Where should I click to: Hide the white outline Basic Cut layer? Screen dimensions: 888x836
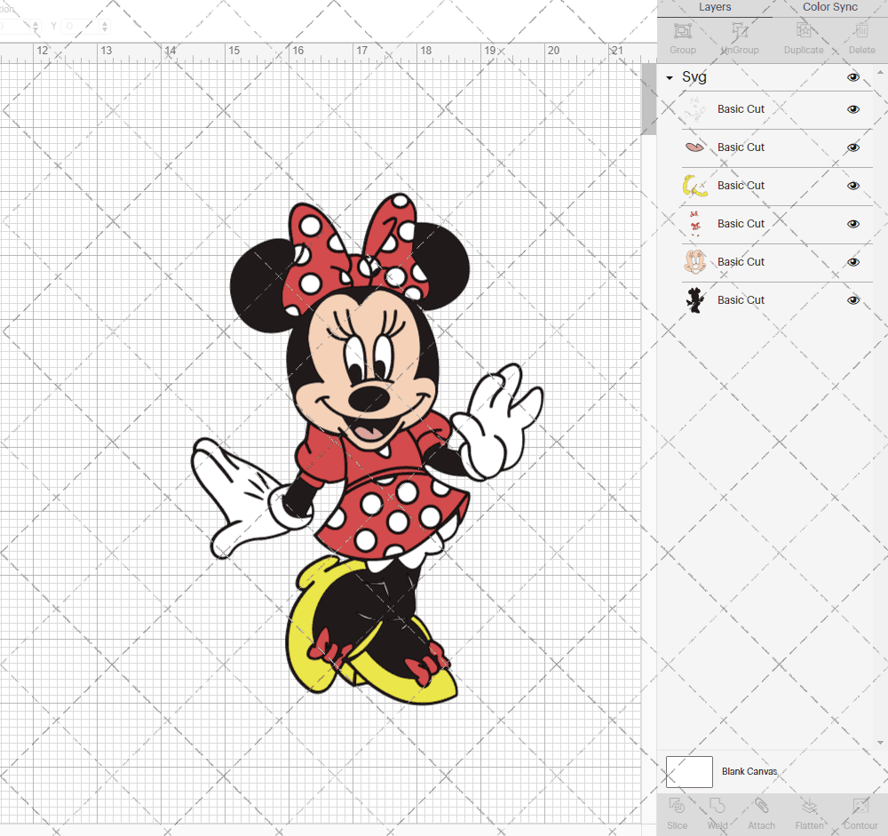click(x=853, y=109)
